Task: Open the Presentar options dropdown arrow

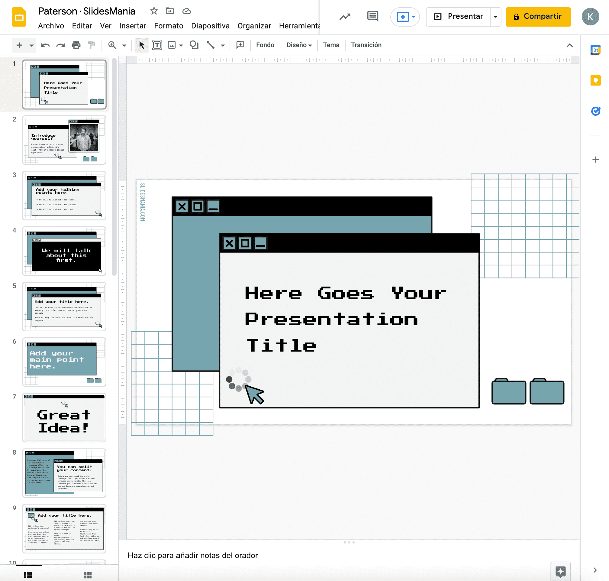Action: click(495, 16)
